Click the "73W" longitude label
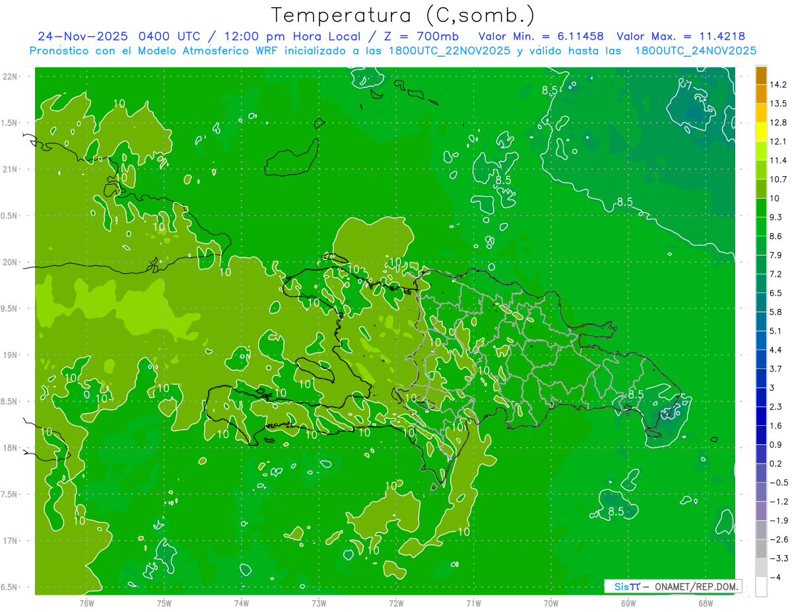 click(319, 603)
